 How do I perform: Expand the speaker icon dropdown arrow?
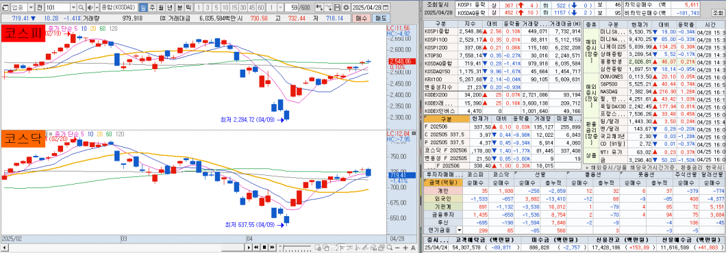pos(97,8)
